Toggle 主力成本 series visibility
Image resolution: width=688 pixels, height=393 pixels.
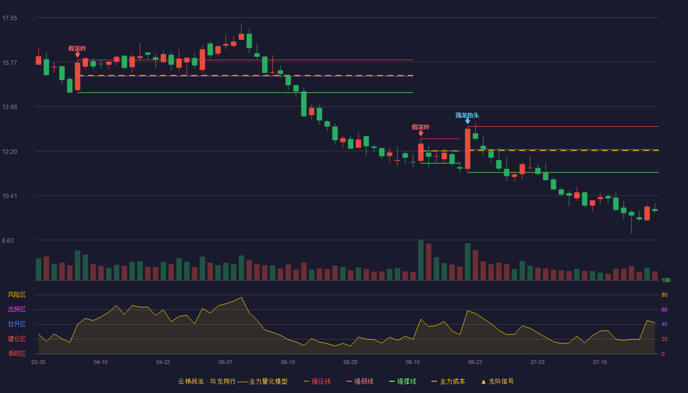448,381
